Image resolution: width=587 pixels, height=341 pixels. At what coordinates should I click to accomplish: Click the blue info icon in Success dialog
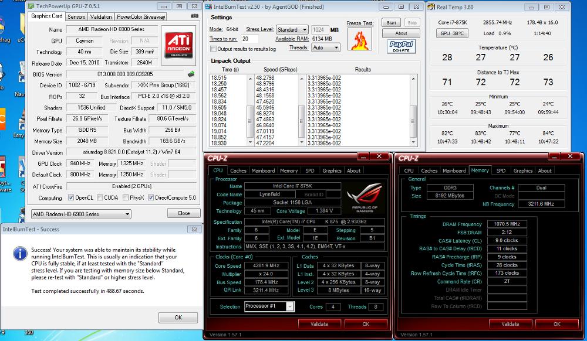20,253
